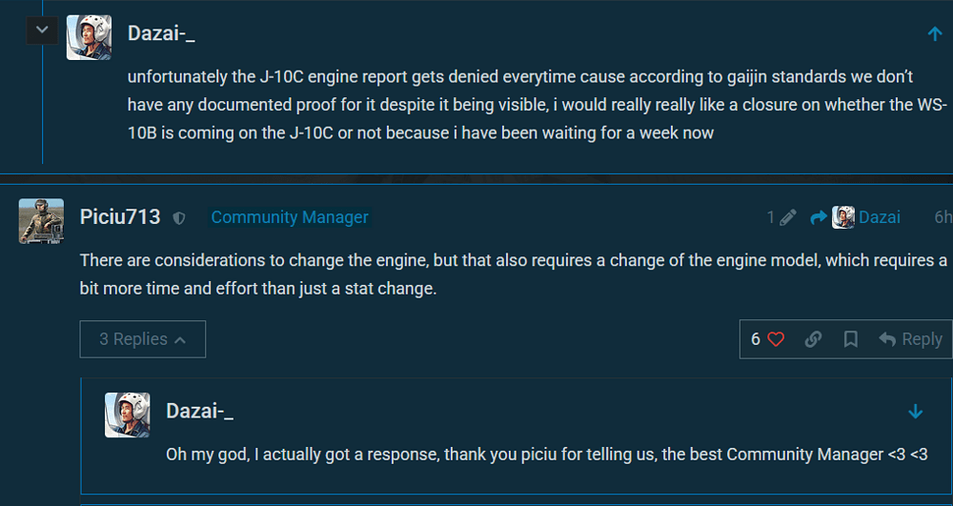
Task: Click the up arrow on the top post
Action: [935, 34]
